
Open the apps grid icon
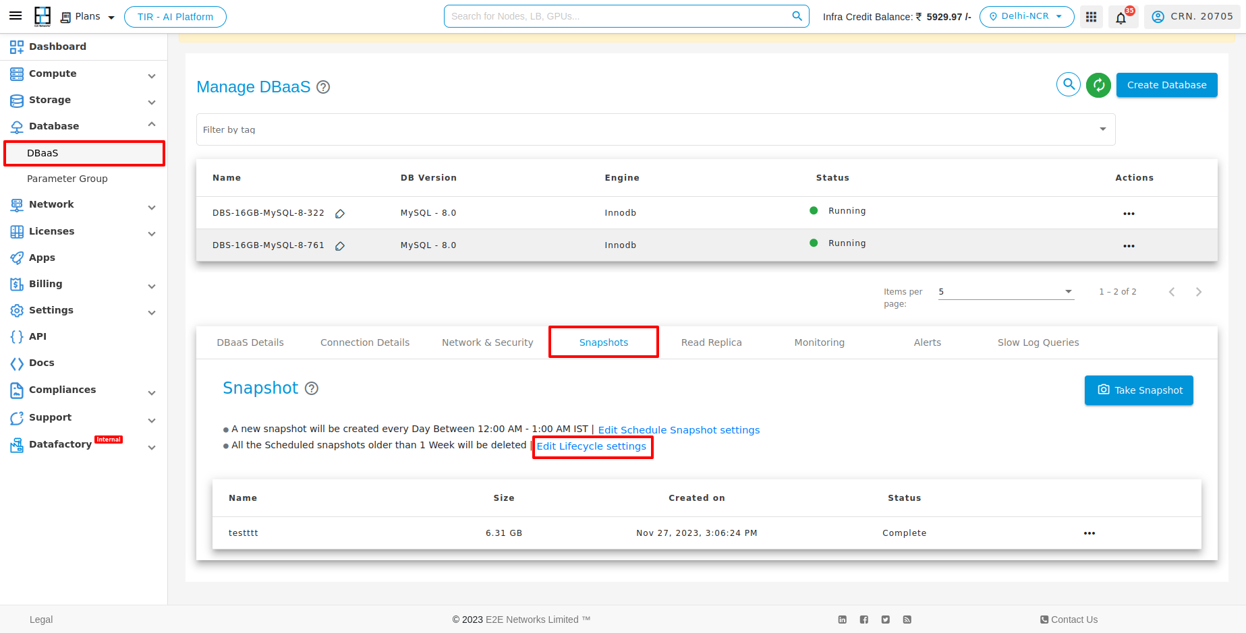[x=1091, y=17]
